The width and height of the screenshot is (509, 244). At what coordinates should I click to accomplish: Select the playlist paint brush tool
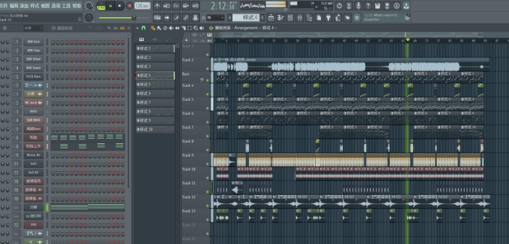159,28
